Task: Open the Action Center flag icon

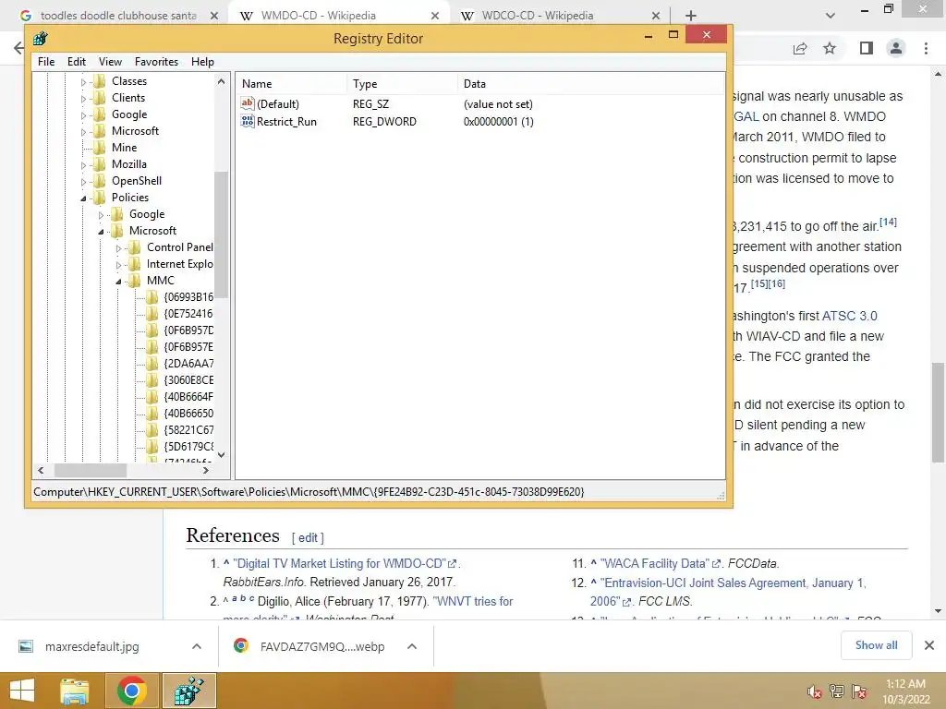Action: pos(859,691)
